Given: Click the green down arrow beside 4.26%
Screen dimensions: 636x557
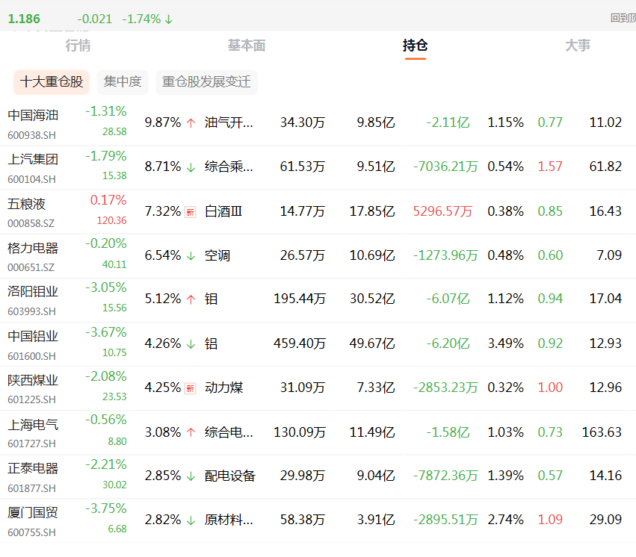Looking at the screenshot, I should [x=191, y=344].
